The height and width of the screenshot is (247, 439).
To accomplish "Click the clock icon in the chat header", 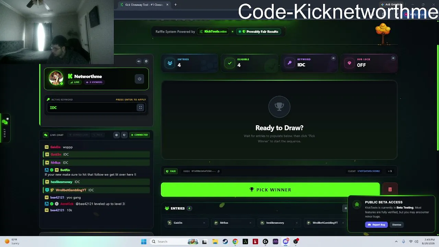I will click(x=117, y=135).
